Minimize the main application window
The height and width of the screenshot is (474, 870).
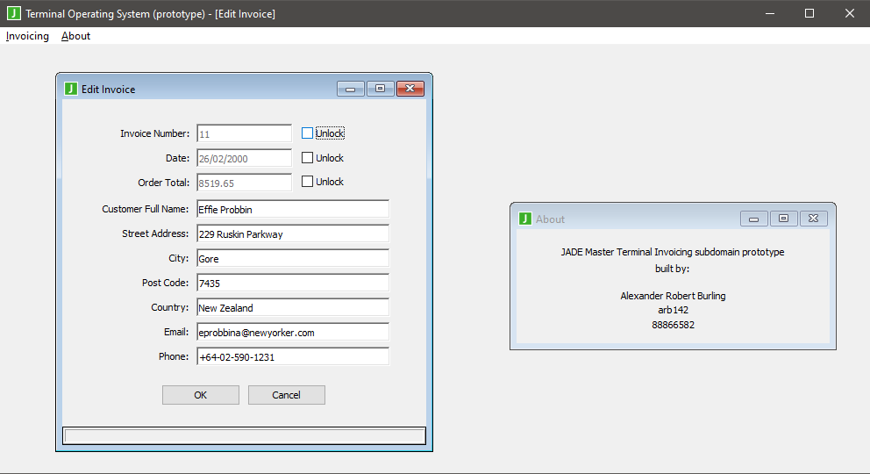(769, 13)
